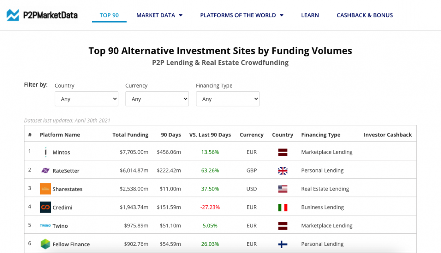Click the $222.42m 90-day value
The image size is (441, 253).
coord(169,171)
